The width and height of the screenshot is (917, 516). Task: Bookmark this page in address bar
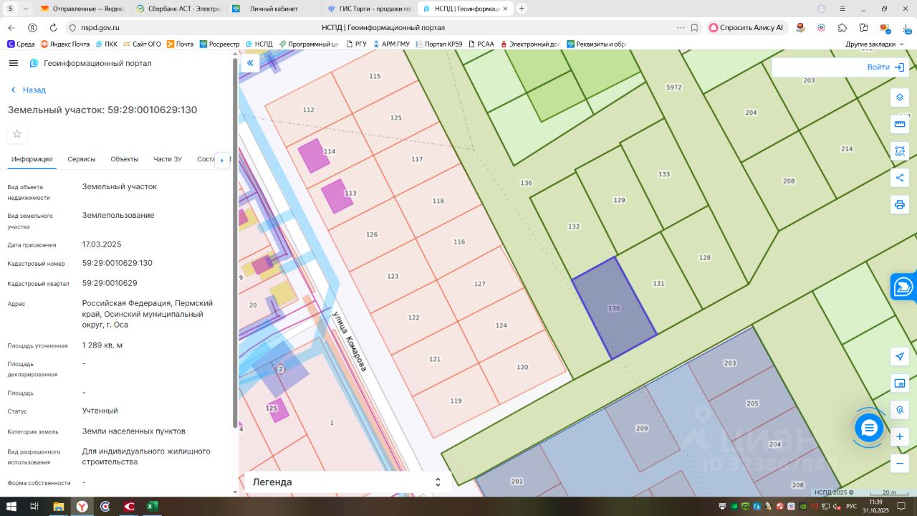tap(694, 27)
